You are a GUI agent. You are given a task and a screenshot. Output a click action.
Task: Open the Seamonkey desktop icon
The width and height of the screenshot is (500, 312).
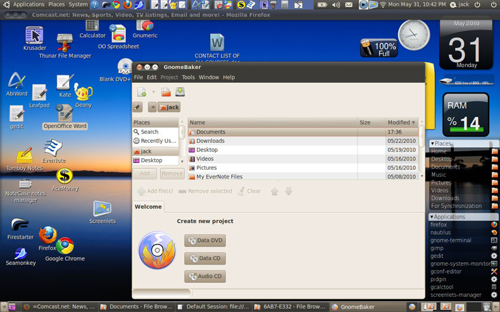coord(21,256)
